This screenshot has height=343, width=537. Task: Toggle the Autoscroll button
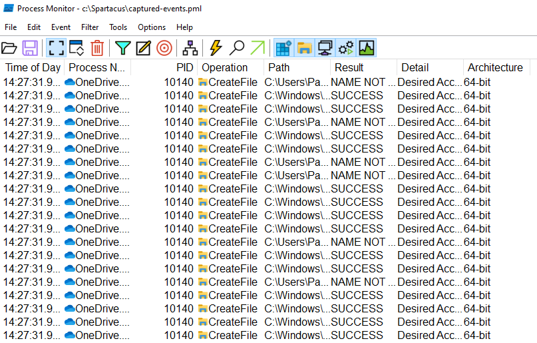click(77, 48)
